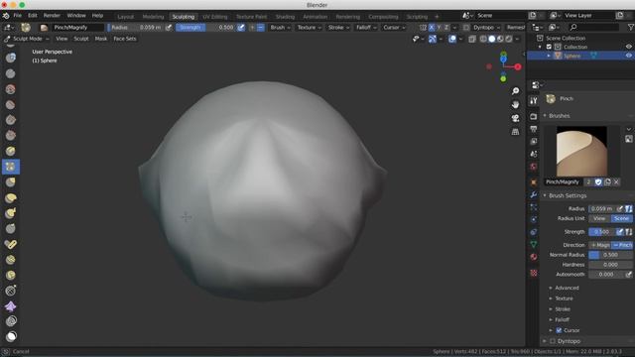The width and height of the screenshot is (635, 357).
Task: Toggle X axis symmetry button
Action: coord(432,28)
